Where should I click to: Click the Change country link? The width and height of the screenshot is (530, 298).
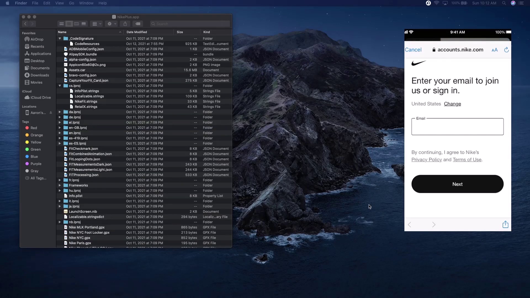[x=452, y=104]
